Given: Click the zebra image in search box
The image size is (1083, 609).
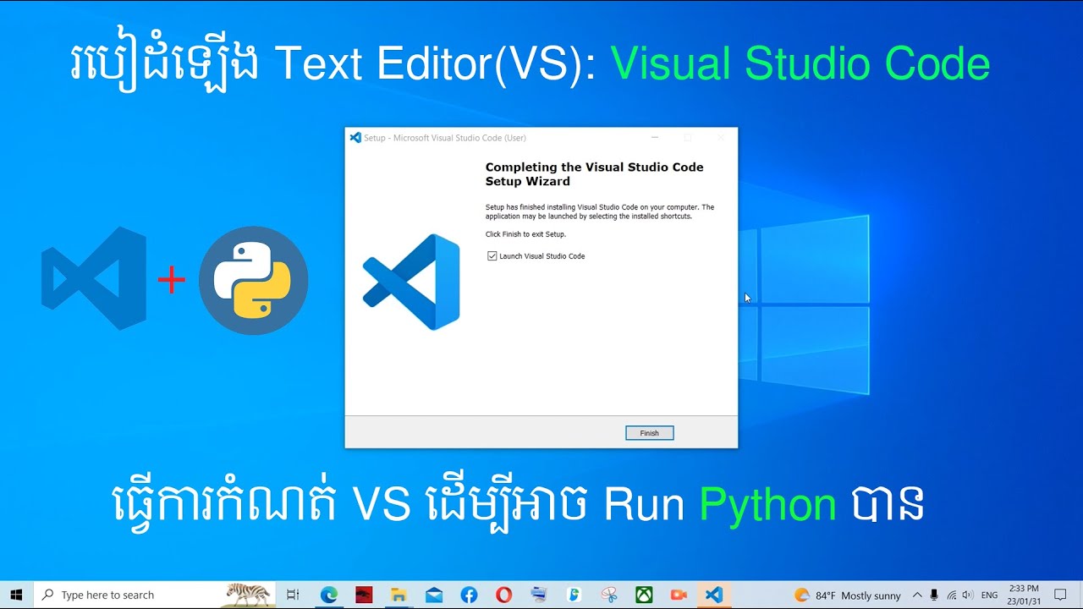Looking at the screenshot, I should coord(250,595).
